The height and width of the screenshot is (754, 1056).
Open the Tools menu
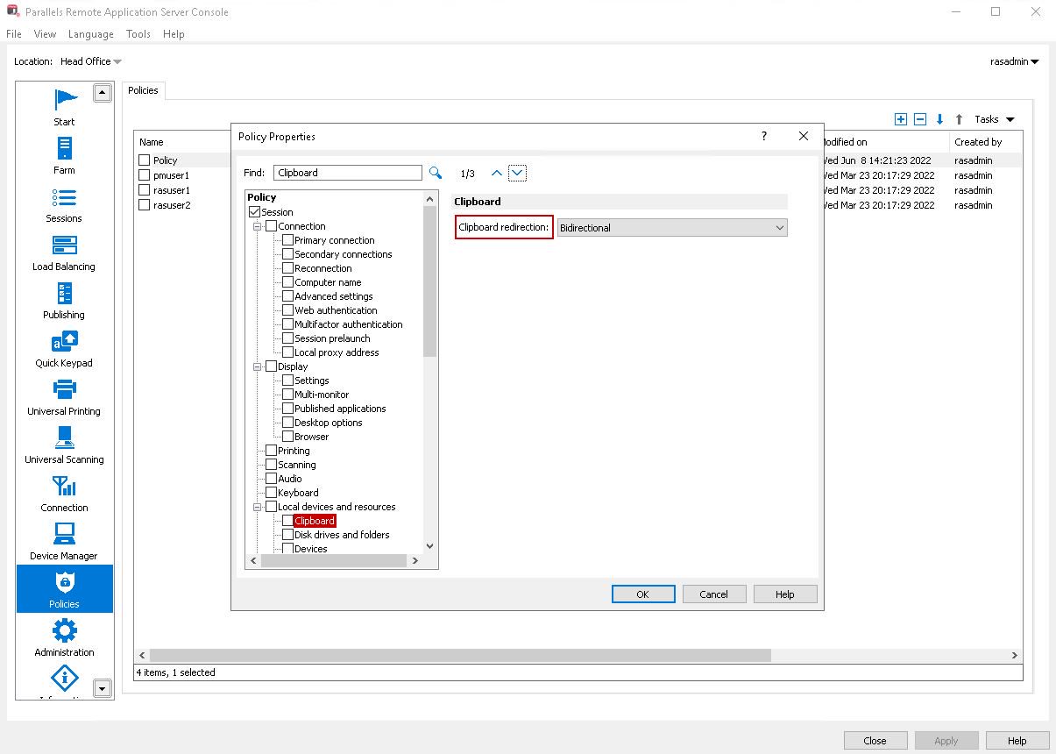coord(138,34)
